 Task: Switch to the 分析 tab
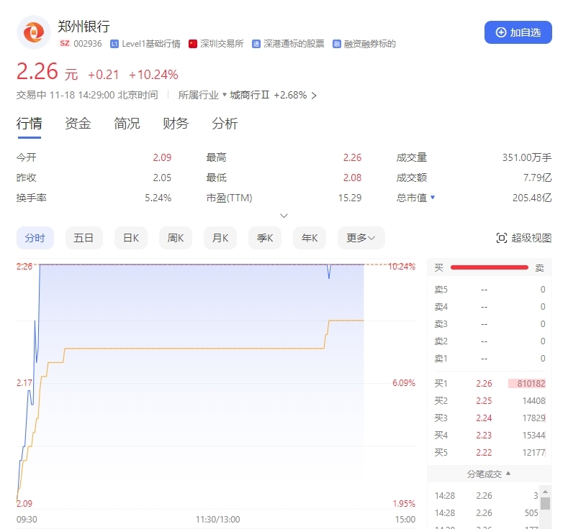pyautogui.click(x=225, y=124)
